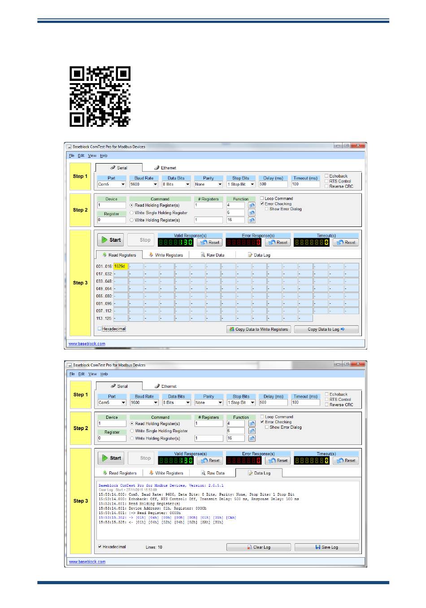Click icon beside Function field 16 in lower window
Image resolution: width=426 pixels, height=608 pixels.
tap(252, 439)
